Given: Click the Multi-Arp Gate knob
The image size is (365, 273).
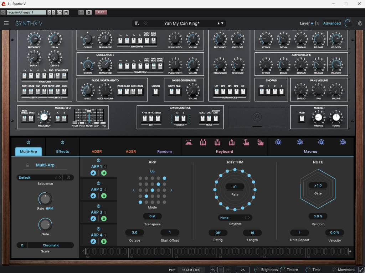Looking at the screenshot, I should pos(45,225).
